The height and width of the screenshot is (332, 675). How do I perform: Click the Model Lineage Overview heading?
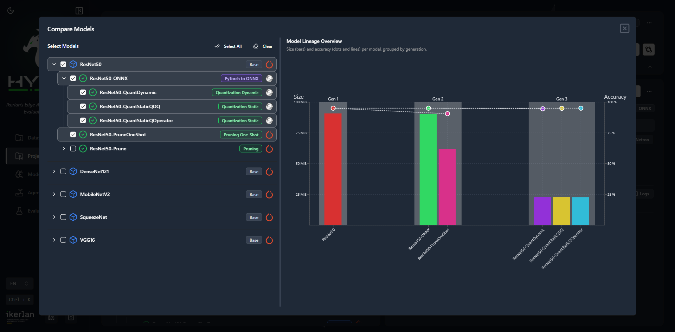click(x=314, y=41)
